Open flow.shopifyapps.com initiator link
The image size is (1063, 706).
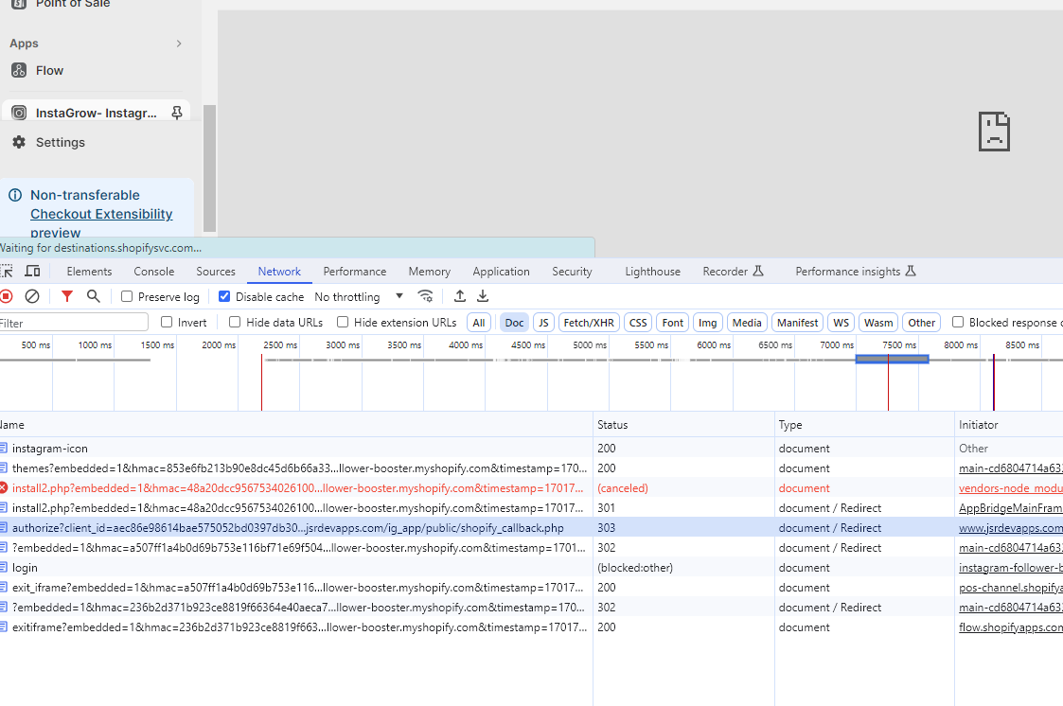tap(1010, 627)
